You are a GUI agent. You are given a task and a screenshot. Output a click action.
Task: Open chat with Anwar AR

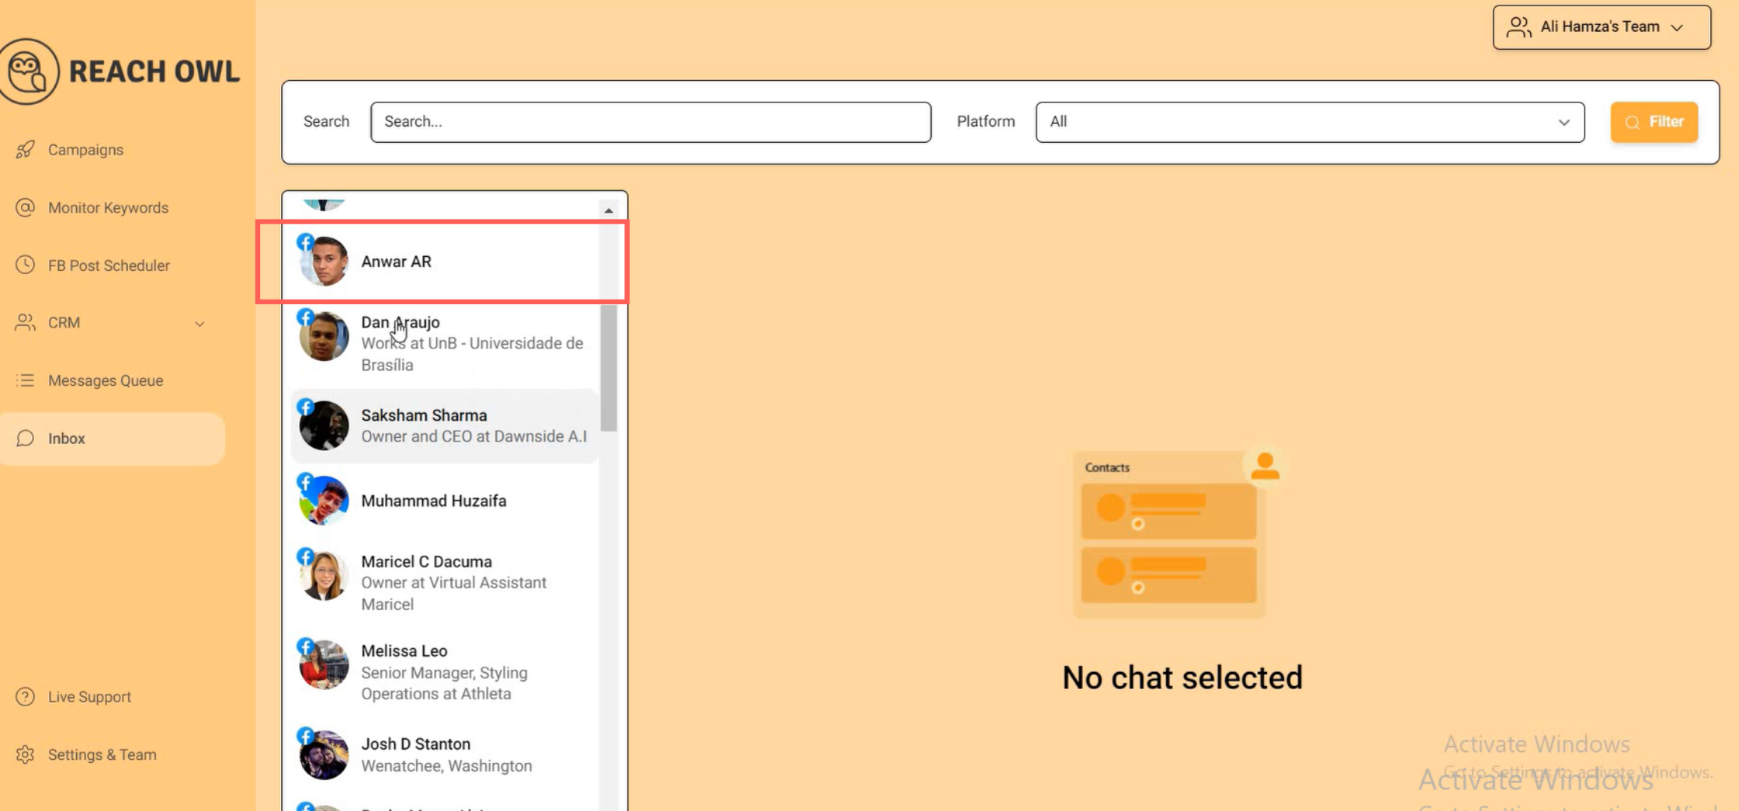click(x=443, y=262)
